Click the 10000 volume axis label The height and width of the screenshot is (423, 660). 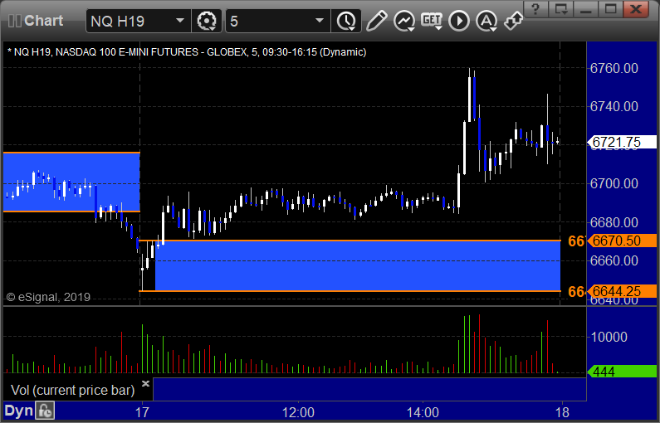[x=609, y=337]
